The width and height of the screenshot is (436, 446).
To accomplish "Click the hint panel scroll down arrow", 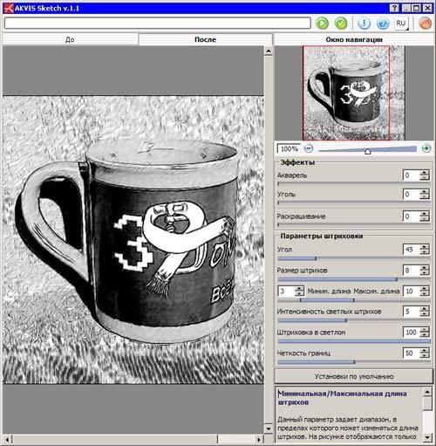I will (427, 436).
